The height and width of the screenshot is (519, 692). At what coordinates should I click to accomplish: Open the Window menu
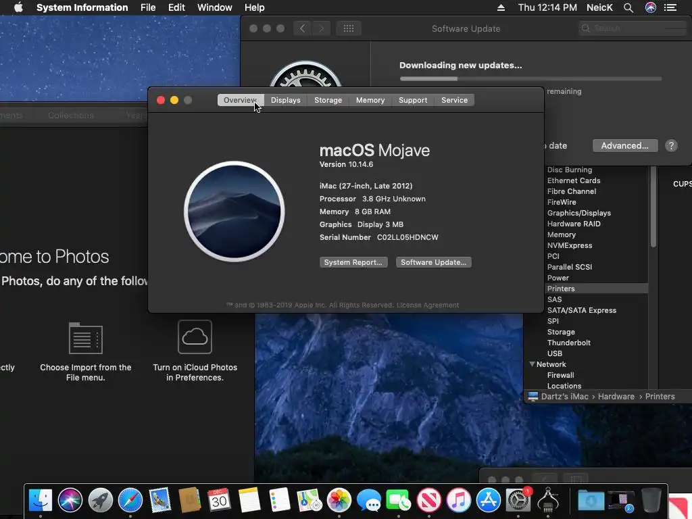click(x=215, y=7)
